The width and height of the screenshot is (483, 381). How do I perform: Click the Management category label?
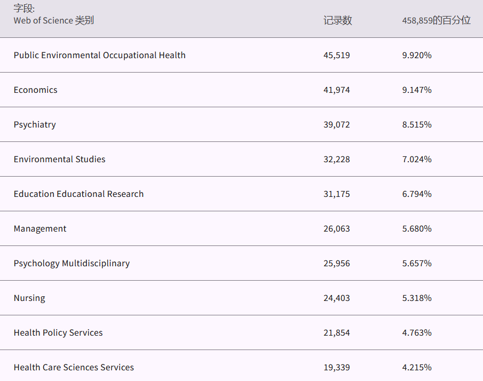click(x=40, y=228)
